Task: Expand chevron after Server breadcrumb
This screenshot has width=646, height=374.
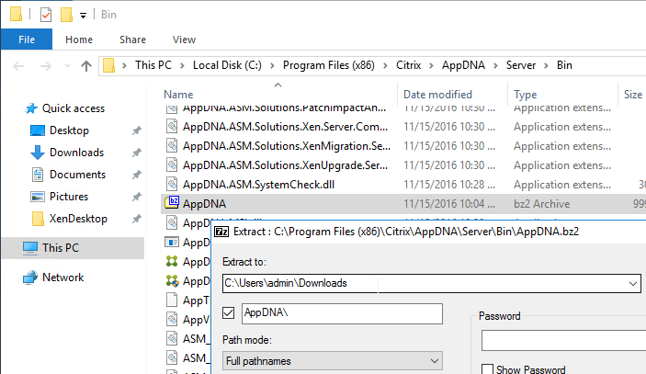Action: (546, 65)
